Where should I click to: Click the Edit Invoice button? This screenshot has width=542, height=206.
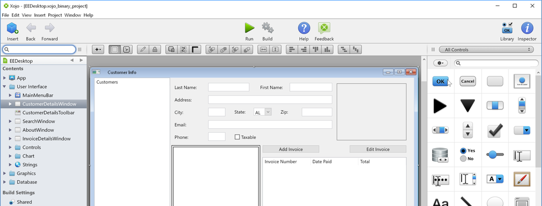point(378,149)
